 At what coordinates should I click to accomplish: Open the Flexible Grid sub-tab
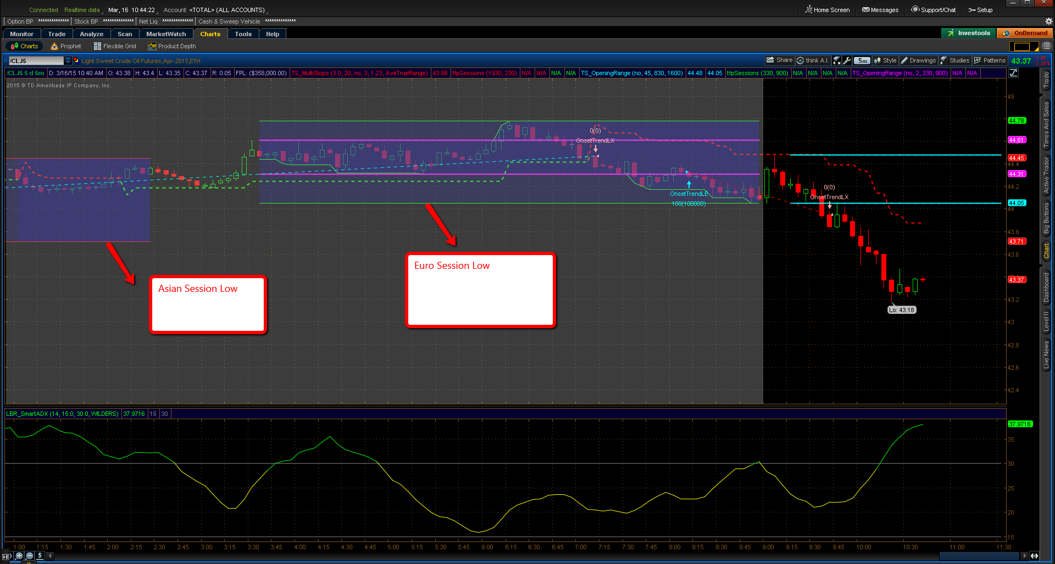coord(115,46)
